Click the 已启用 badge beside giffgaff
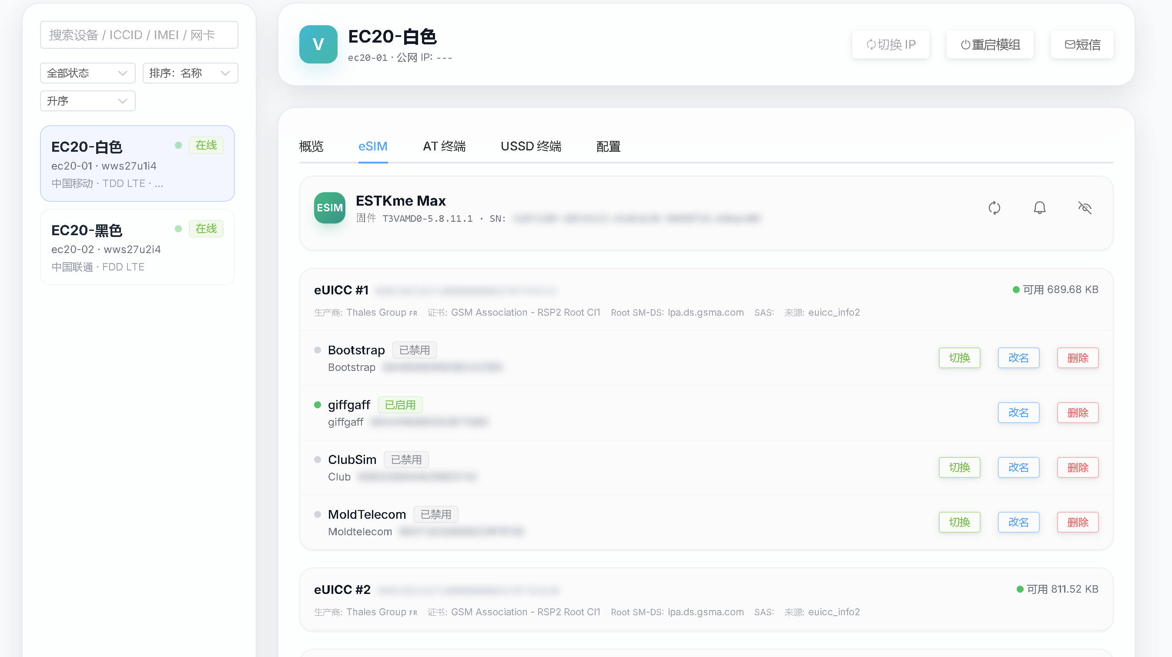This screenshot has height=657, width=1172. pyautogui.click(x=400, y=405)
